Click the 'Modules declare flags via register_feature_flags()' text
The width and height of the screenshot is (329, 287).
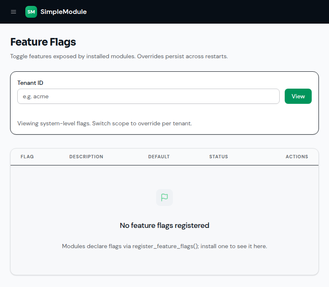point(164,246)
